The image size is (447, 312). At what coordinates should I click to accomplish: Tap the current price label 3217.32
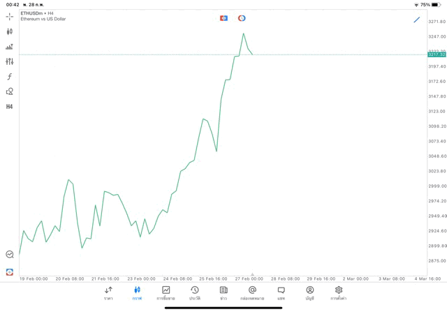(x=437, y=54)
